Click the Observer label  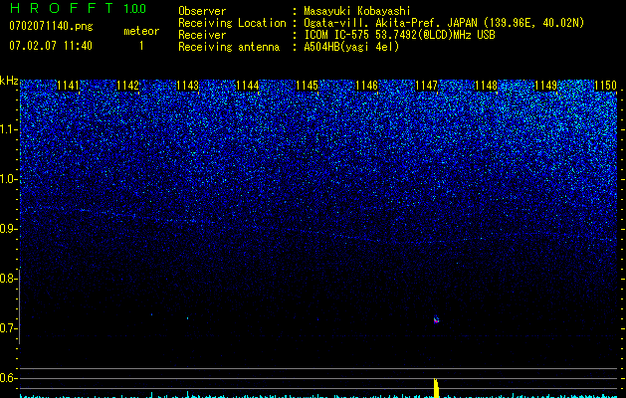202,11
